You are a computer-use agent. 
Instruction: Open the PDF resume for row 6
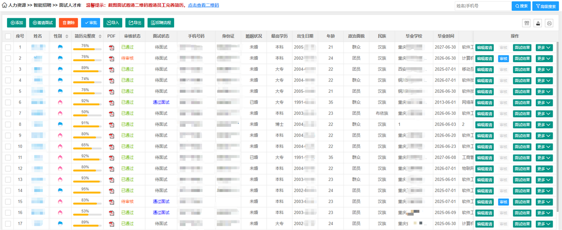pyautogui.click(x=111, y=102)
